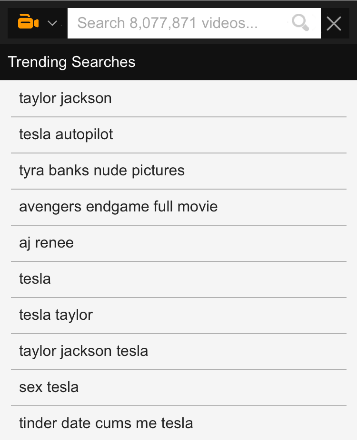The width and height of the screenshot is (357, 440).
Task: Expand the search type dropdown chevron
Action: (x=52, y=23)
